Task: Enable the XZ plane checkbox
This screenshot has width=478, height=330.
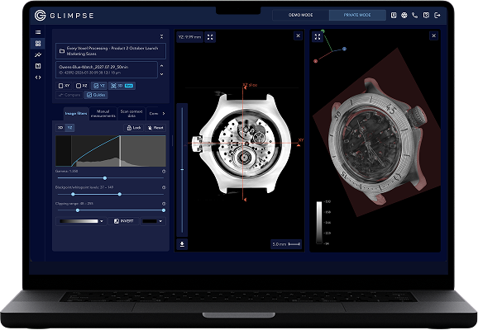Action: 81,86
